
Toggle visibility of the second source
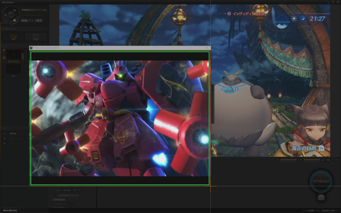click(x=5, y=139)
